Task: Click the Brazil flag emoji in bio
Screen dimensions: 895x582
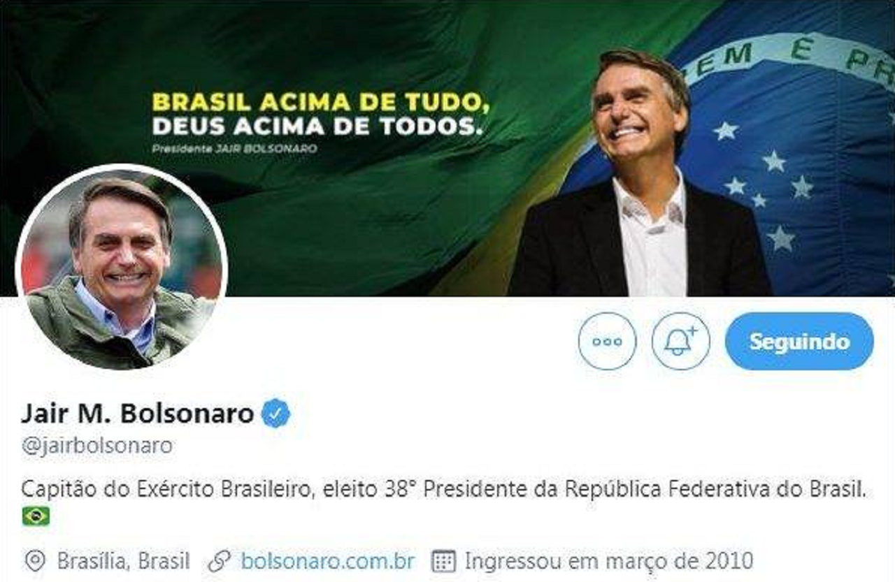Action: pyautogui.click(x=36, y=516)
